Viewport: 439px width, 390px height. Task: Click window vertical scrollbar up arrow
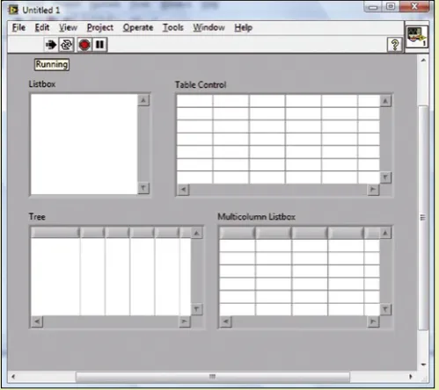click(423, 61)
